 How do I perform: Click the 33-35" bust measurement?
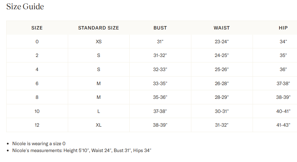pyautogui.click(x=160, y=83)
